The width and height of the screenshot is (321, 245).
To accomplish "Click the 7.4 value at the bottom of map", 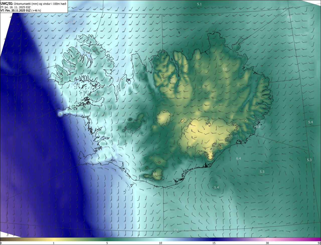I will point(176,230).
